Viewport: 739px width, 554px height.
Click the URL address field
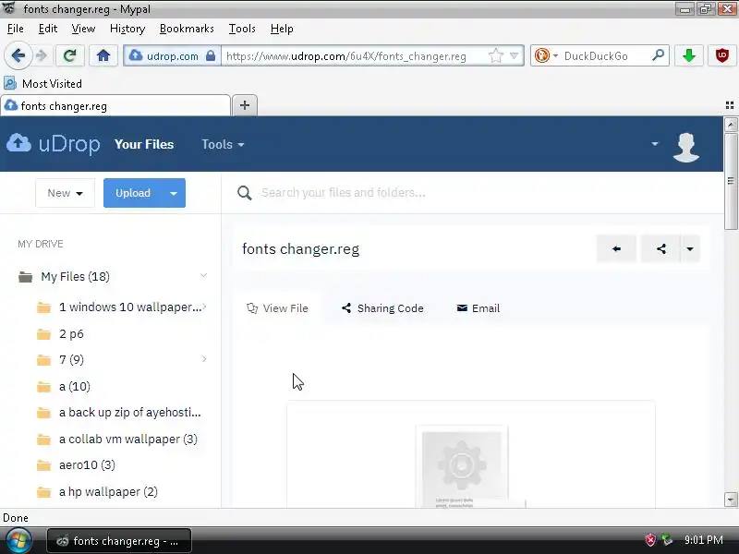tap(354, 56)
